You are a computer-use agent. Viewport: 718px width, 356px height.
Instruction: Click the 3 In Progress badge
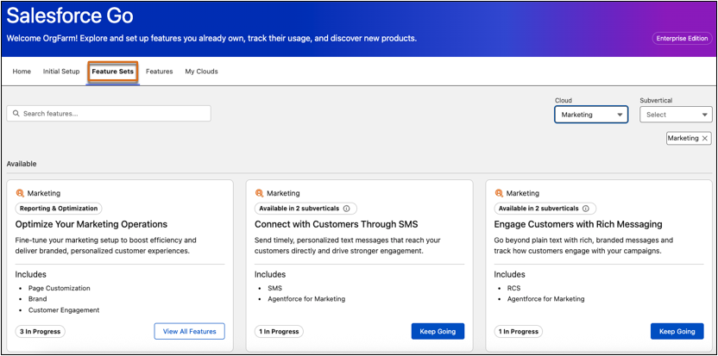[41, 332]
